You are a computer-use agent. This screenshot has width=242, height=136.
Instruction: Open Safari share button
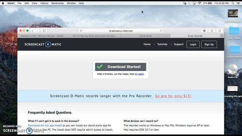(212, 31)
